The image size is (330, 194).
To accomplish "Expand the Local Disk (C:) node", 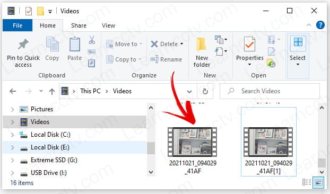I will [12, 135].
